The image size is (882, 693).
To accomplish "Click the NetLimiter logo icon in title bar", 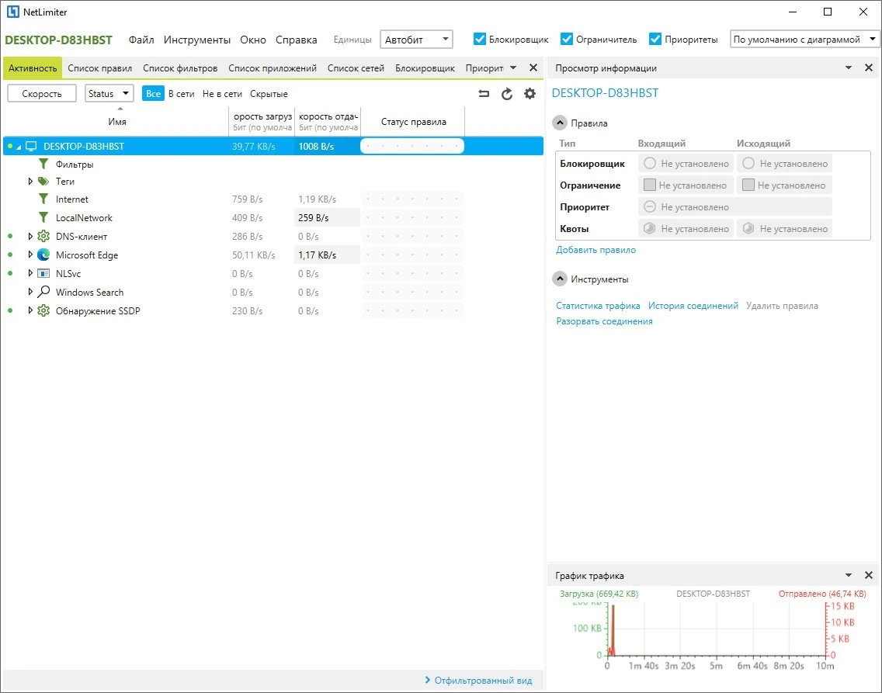I will pyautogui.click(x=13, y=12).
